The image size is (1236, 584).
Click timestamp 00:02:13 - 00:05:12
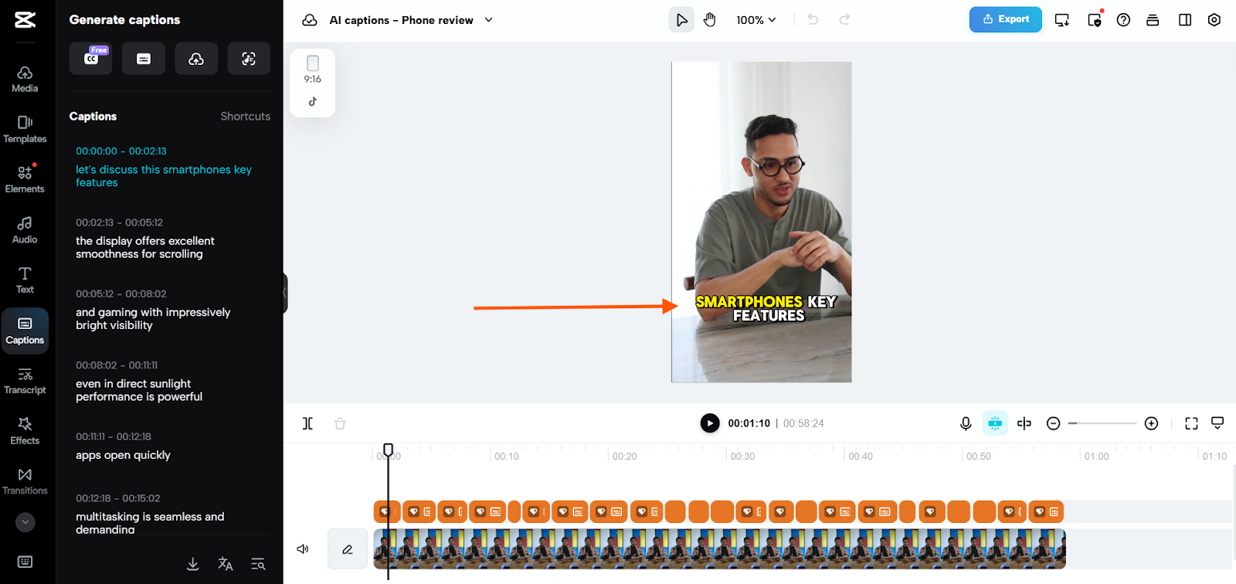pyautogui.click(x=119, y=222)
